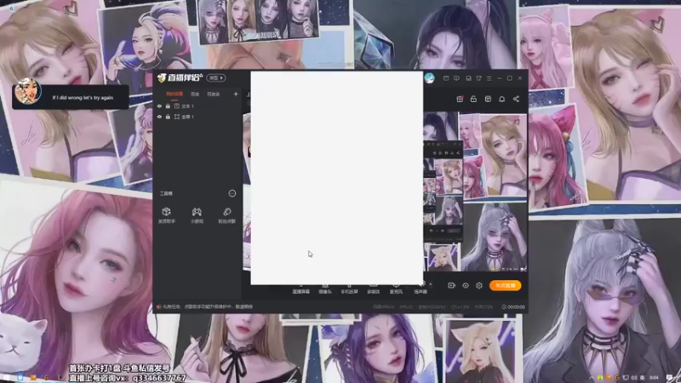This screenshot has width=681, height=383.
Task: Open settings gear in the bottom bar
Action: [x=479, y=285]
